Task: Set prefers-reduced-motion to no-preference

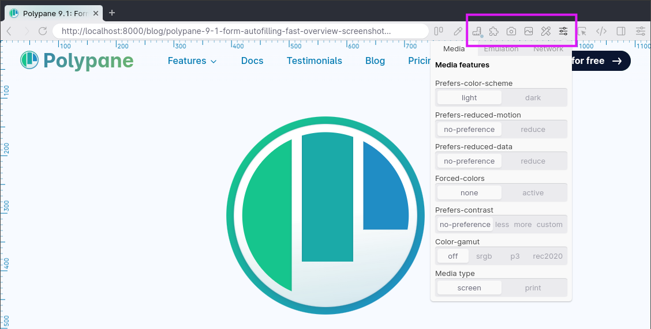Action: coord(469,129)
